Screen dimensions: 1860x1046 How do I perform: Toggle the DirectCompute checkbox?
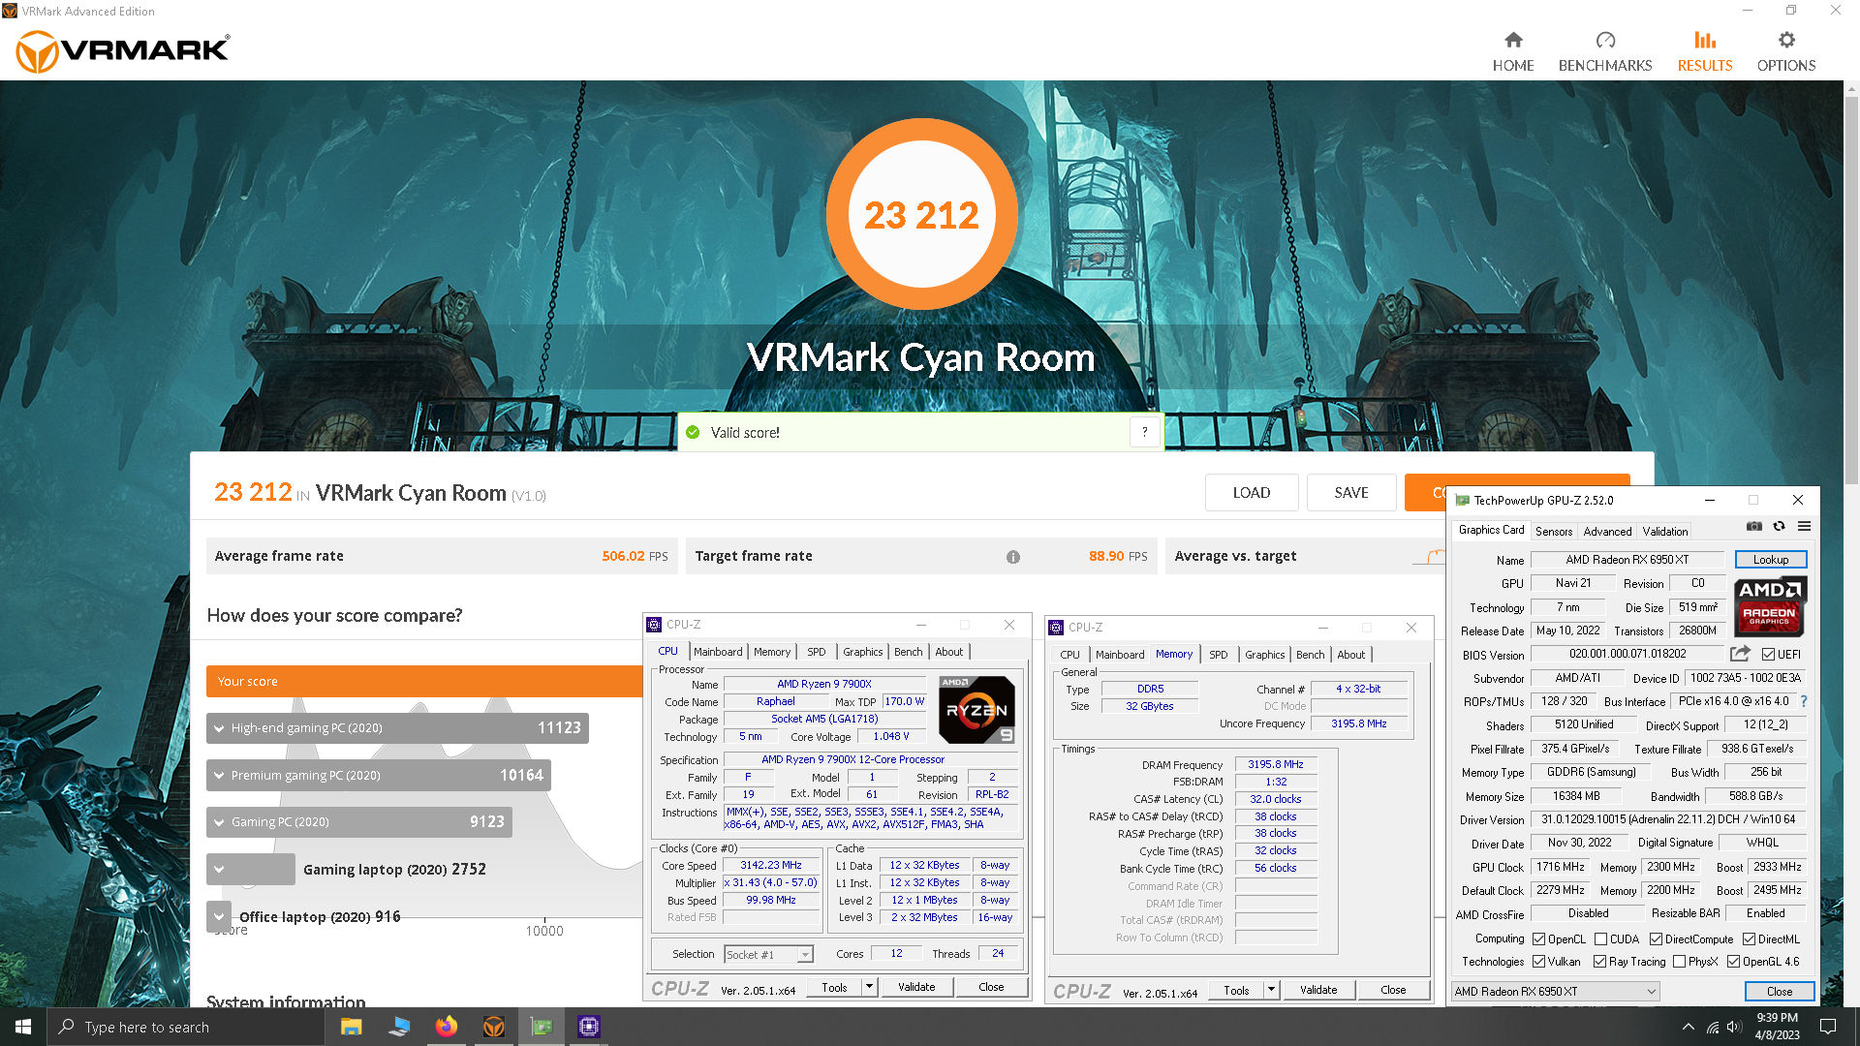pyautogui.click(x=1656, y=939)
